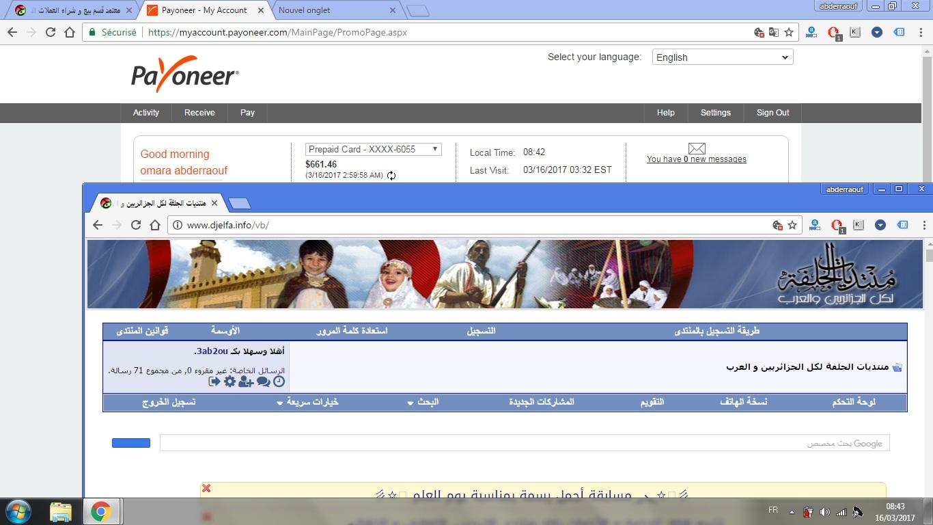Image resolution: width=933 pixels, height=525 pixels.
Task: Open the Chrome menu in the Djelfa window
Action: 923,225
